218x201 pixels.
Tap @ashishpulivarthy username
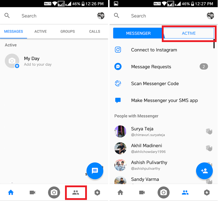coord(146,169)
